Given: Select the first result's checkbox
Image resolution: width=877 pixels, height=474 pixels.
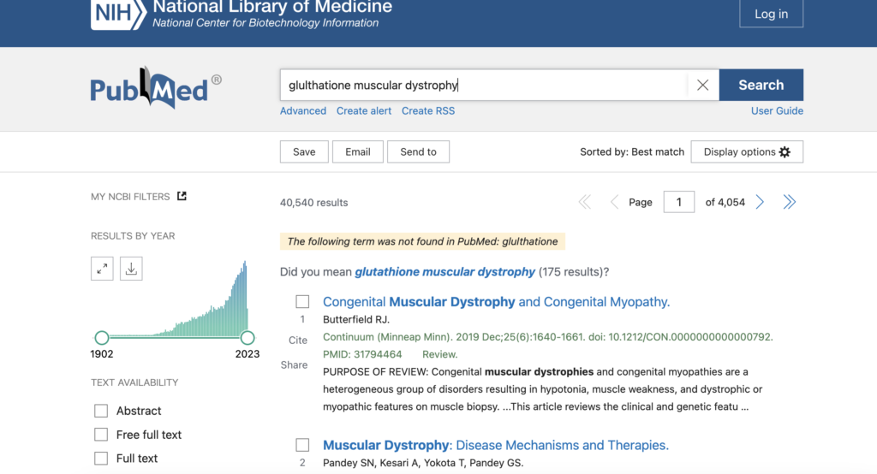Looking at the screenshot, I should coord(302,302).
